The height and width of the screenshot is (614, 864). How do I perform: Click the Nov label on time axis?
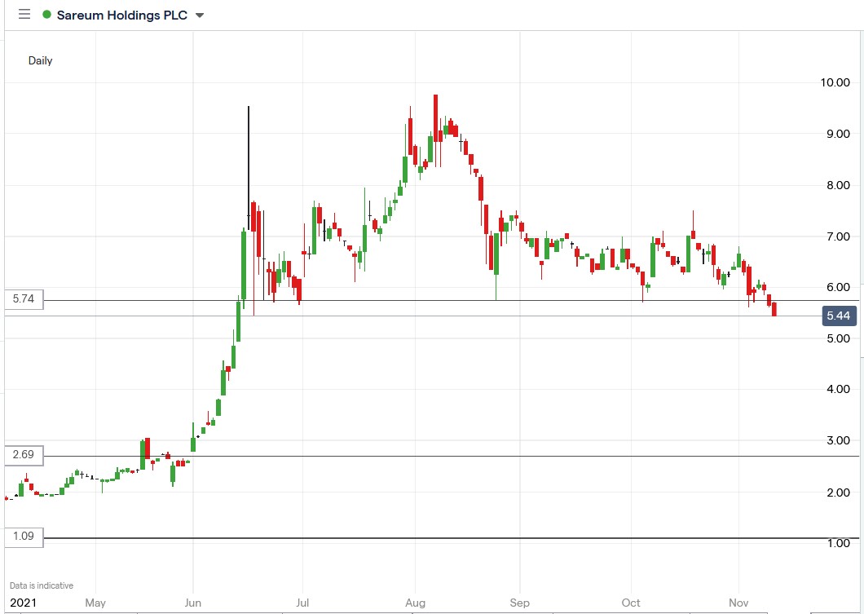[x=739, y=603]
